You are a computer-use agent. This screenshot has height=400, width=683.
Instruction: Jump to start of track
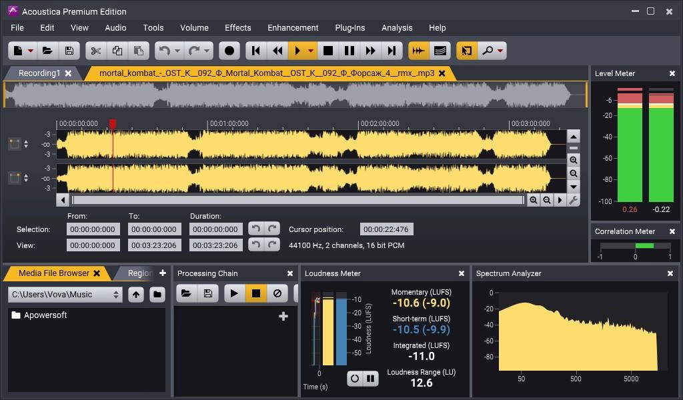(256, 51)
